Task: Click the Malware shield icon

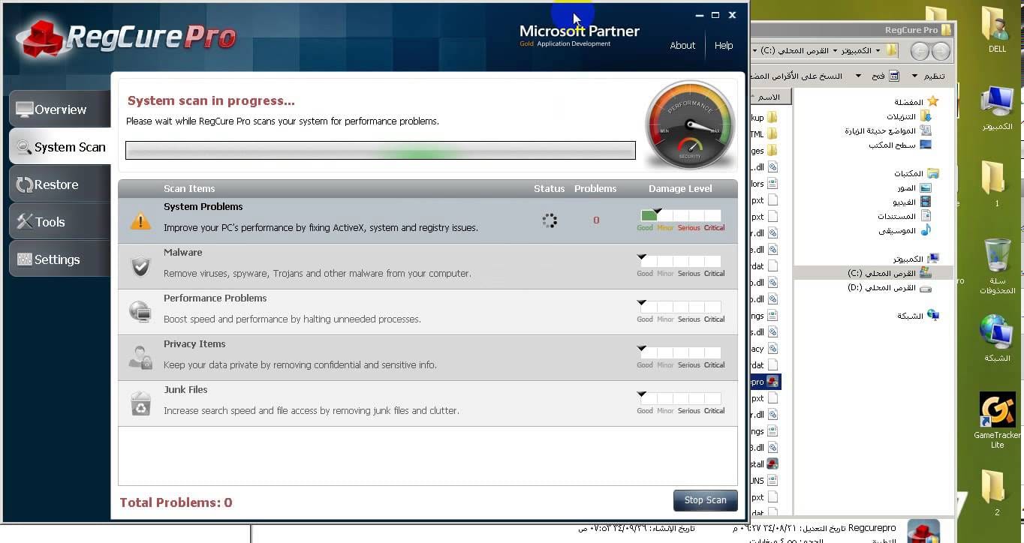Action: pos(140,266)
